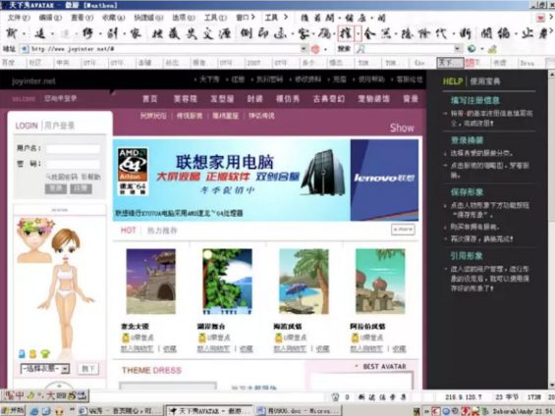Open the 模仿秀 category tab
555x416 pixels.
(x=288, y=99)
